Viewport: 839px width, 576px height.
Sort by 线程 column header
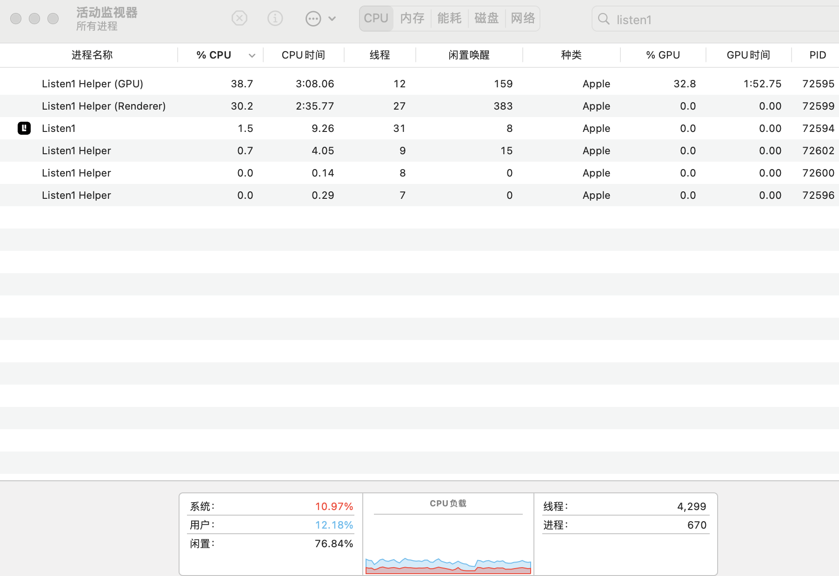point(380,55)
